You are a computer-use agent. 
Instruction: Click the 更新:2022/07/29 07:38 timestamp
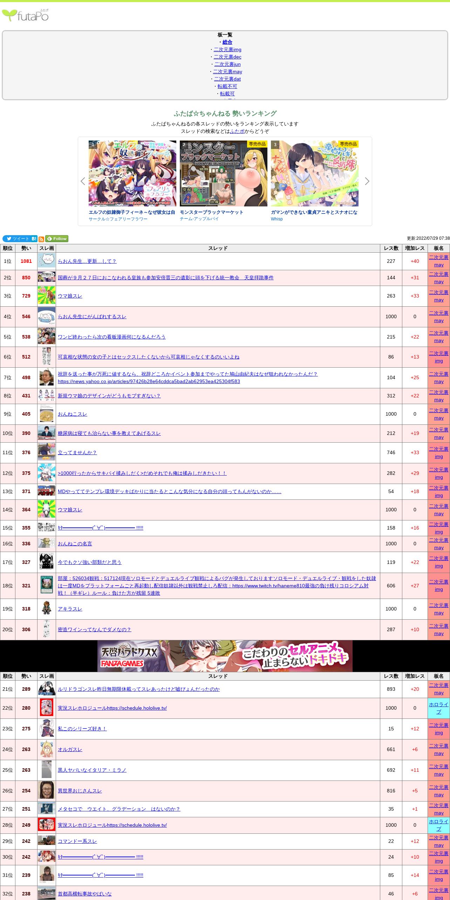pos(428,238)
